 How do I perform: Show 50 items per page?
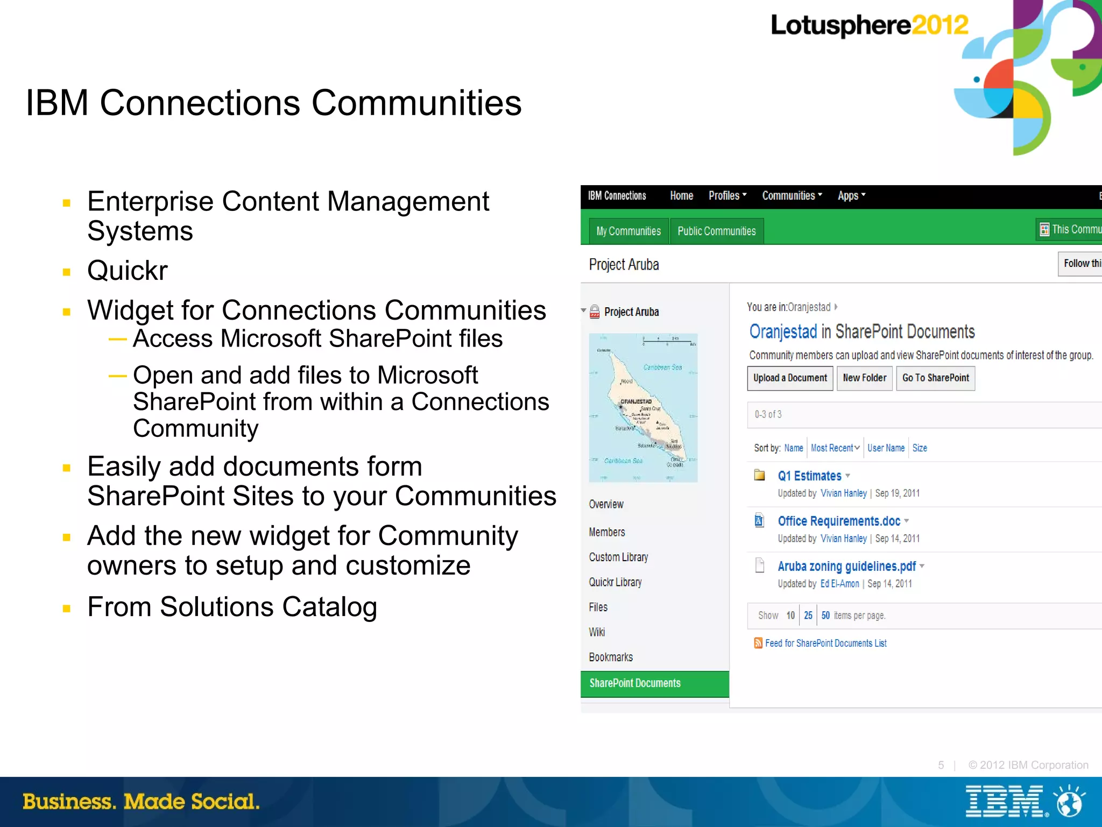825,615
